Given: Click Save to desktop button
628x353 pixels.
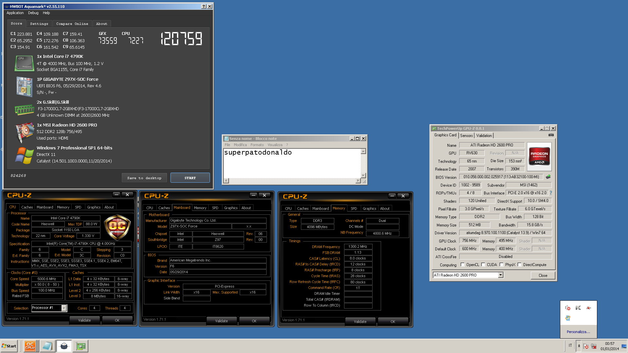Looking at the screenshot, I should coord(144,178).
